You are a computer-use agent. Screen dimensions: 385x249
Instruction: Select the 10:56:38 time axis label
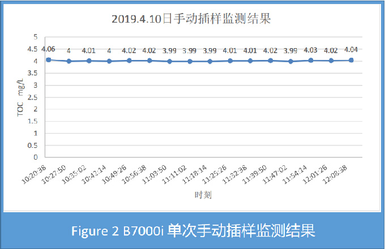coord(135,174)
